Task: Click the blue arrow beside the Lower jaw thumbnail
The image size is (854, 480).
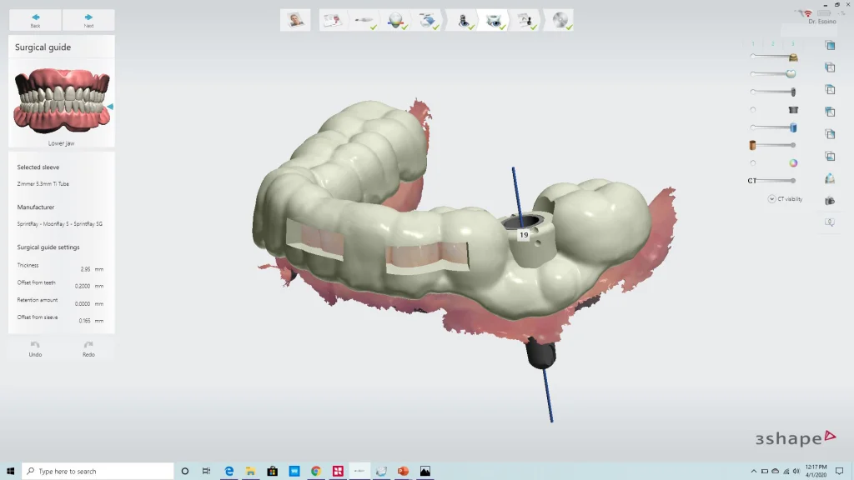Action: click(109, 107)
